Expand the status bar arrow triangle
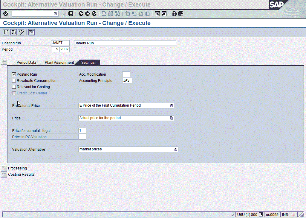306x218 pixels. [x=232, y=214]
